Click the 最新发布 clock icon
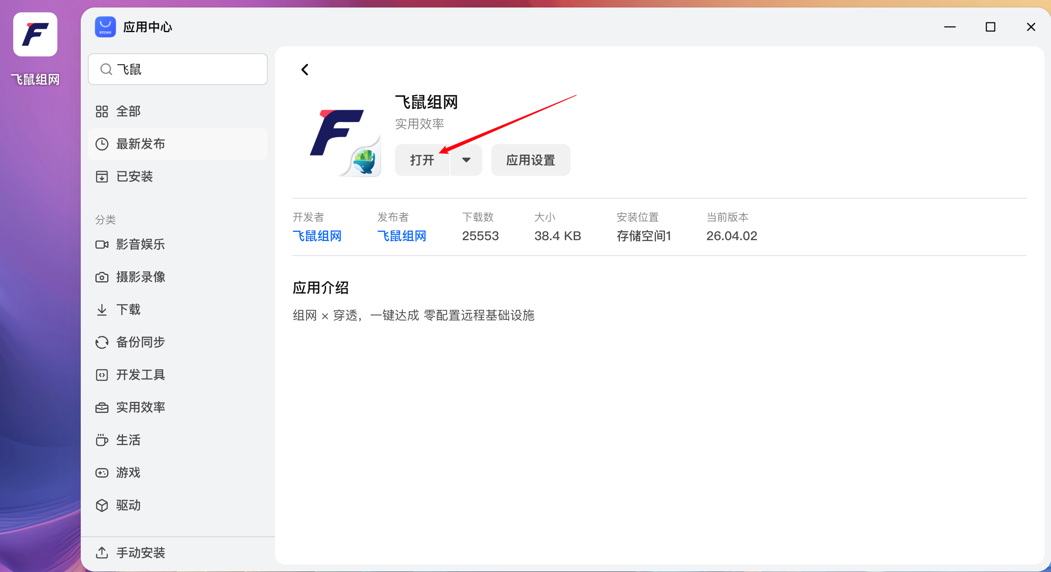Viewport: 1051px width, 572px height. tap(102, 144)
